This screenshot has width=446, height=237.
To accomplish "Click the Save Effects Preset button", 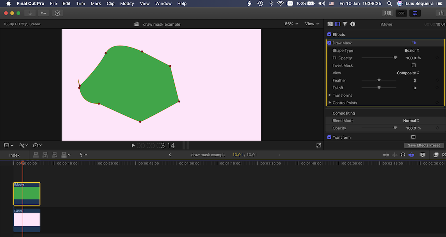I will click(x=423, y=145).
